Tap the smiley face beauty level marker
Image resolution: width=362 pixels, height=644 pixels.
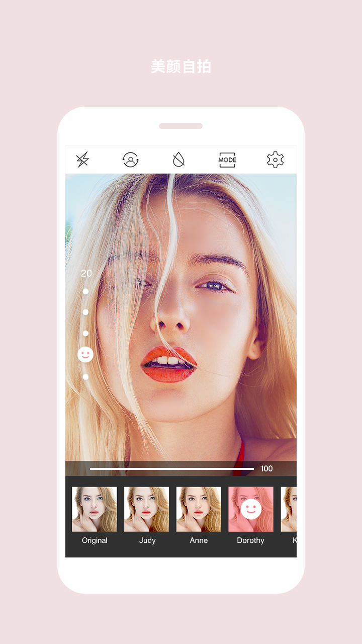pyautogui.click(x=85, y=355)
